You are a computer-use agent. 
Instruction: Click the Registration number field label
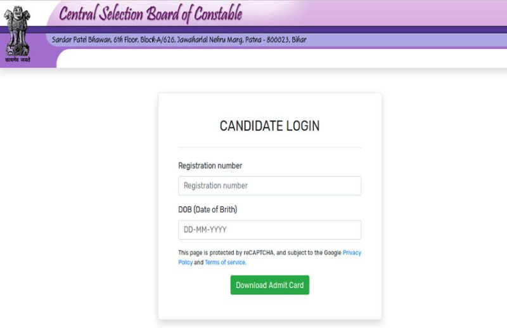210,166
